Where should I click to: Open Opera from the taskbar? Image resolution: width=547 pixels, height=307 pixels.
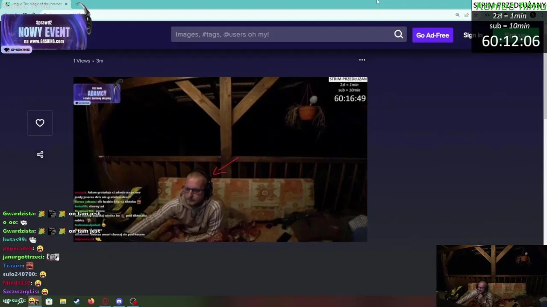click(105, 301)
